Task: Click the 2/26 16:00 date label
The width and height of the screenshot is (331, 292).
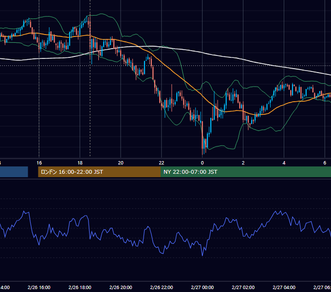Action: coord(39,287)
